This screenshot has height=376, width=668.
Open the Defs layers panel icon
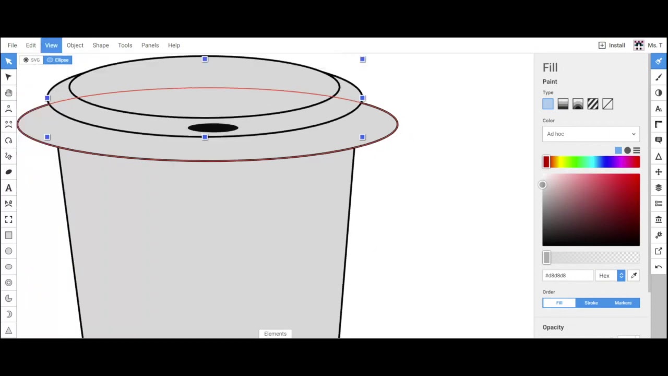tap(659, 187)
